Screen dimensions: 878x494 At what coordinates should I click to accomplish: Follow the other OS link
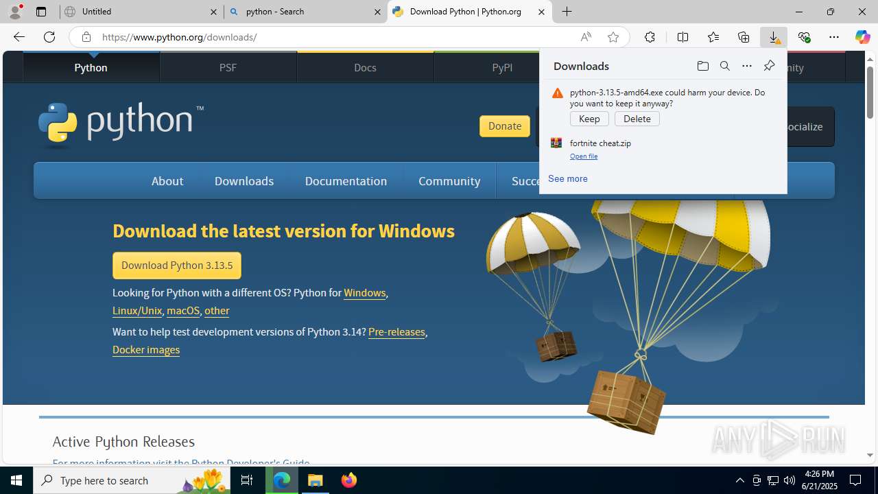click(217, 311)
